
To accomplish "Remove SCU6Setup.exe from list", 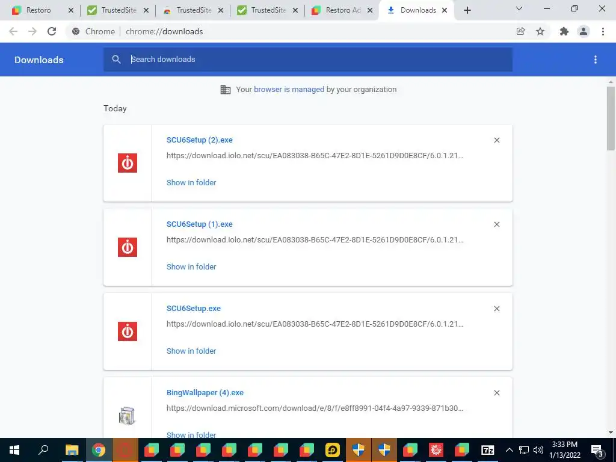I will [x=497, y=309].
